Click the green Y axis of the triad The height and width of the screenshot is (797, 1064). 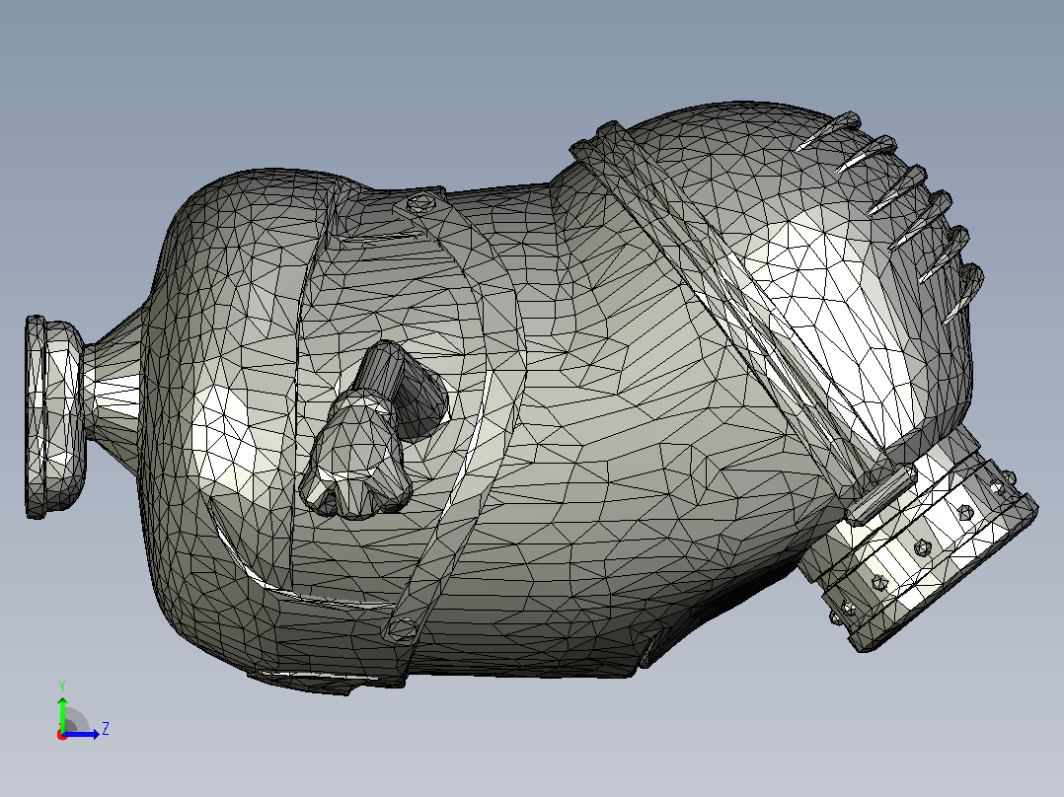coord(62,713)
